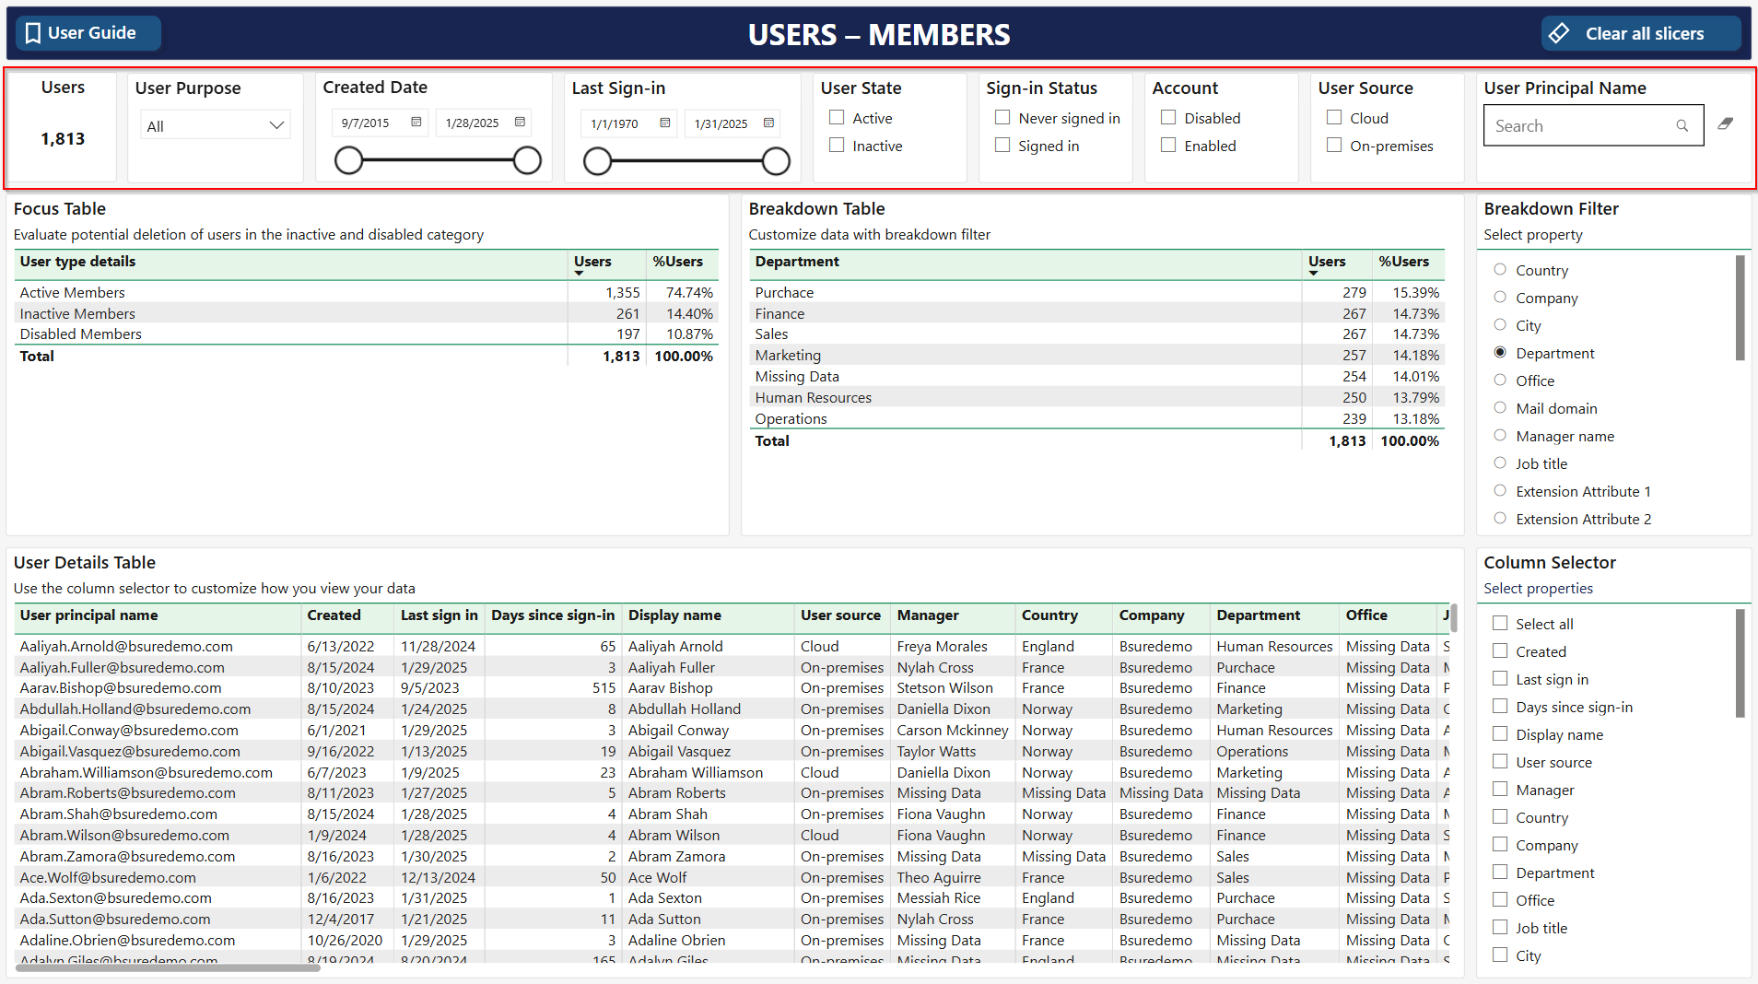Sort Breakdown Table by the Department header
Viewport: 1758px width, 984px height.
click(797, 262)
